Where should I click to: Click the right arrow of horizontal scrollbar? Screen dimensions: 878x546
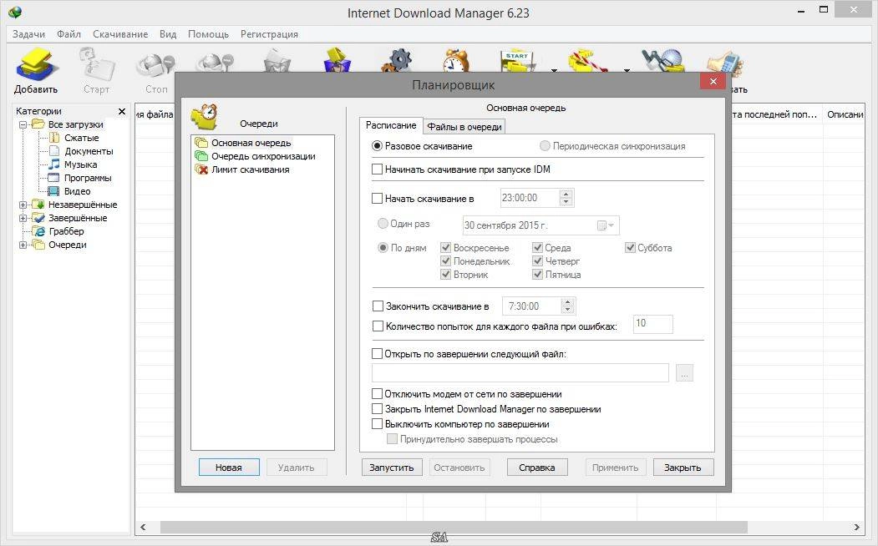point(856,527)
